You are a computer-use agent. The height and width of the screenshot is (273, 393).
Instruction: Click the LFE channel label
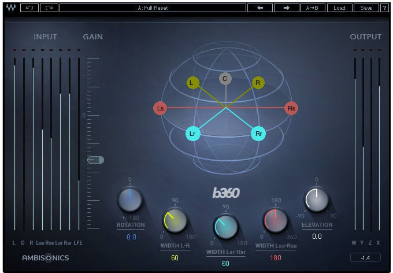(78, 243)
